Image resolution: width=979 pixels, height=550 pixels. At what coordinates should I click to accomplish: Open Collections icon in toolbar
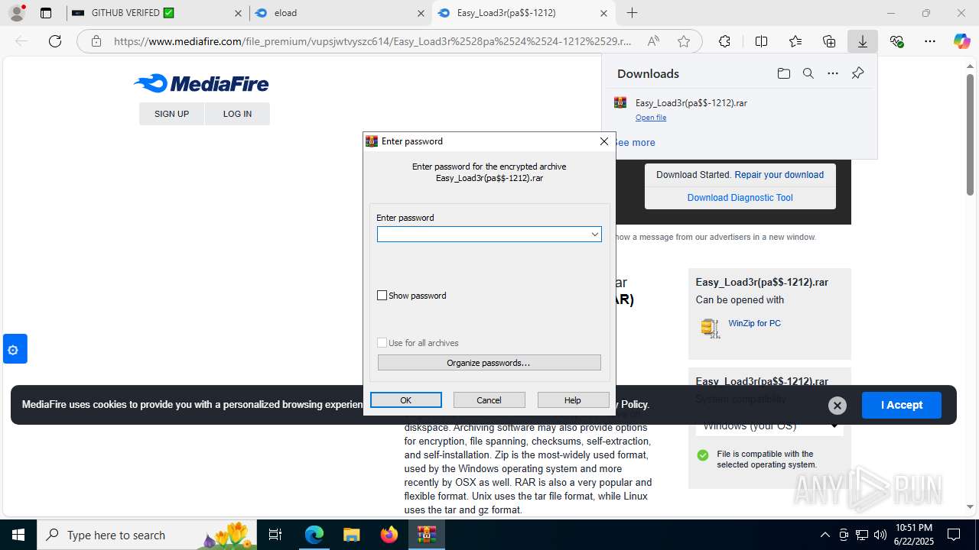[829, 41]
